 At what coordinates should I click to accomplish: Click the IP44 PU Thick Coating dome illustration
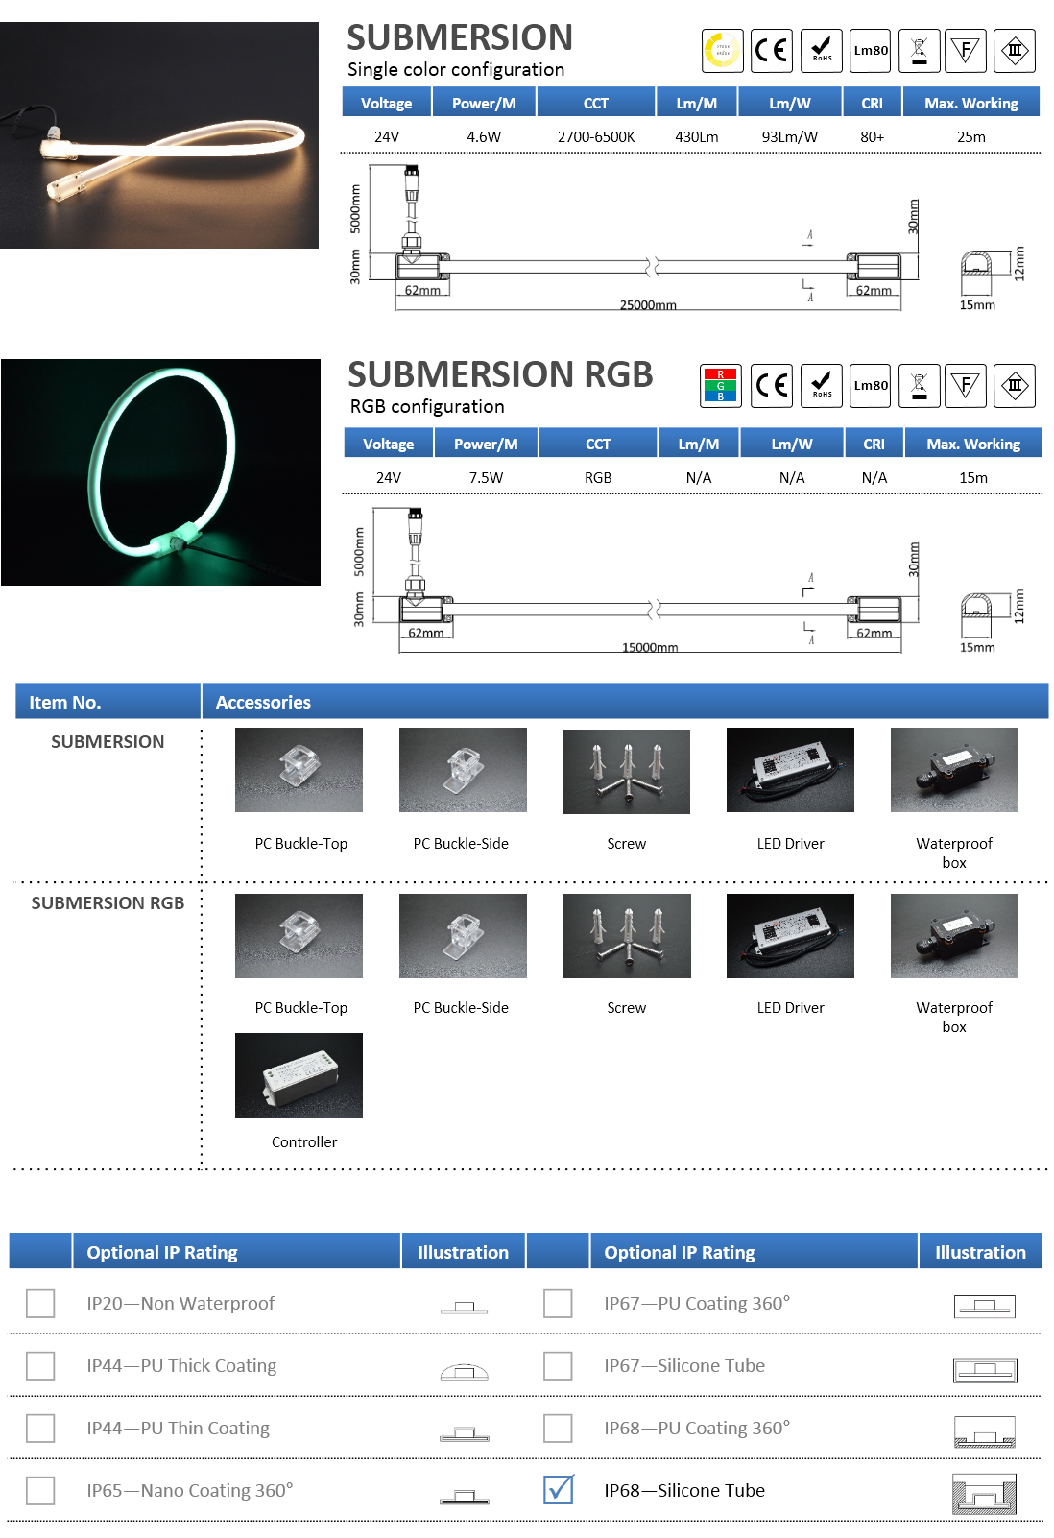(464, 1371)
